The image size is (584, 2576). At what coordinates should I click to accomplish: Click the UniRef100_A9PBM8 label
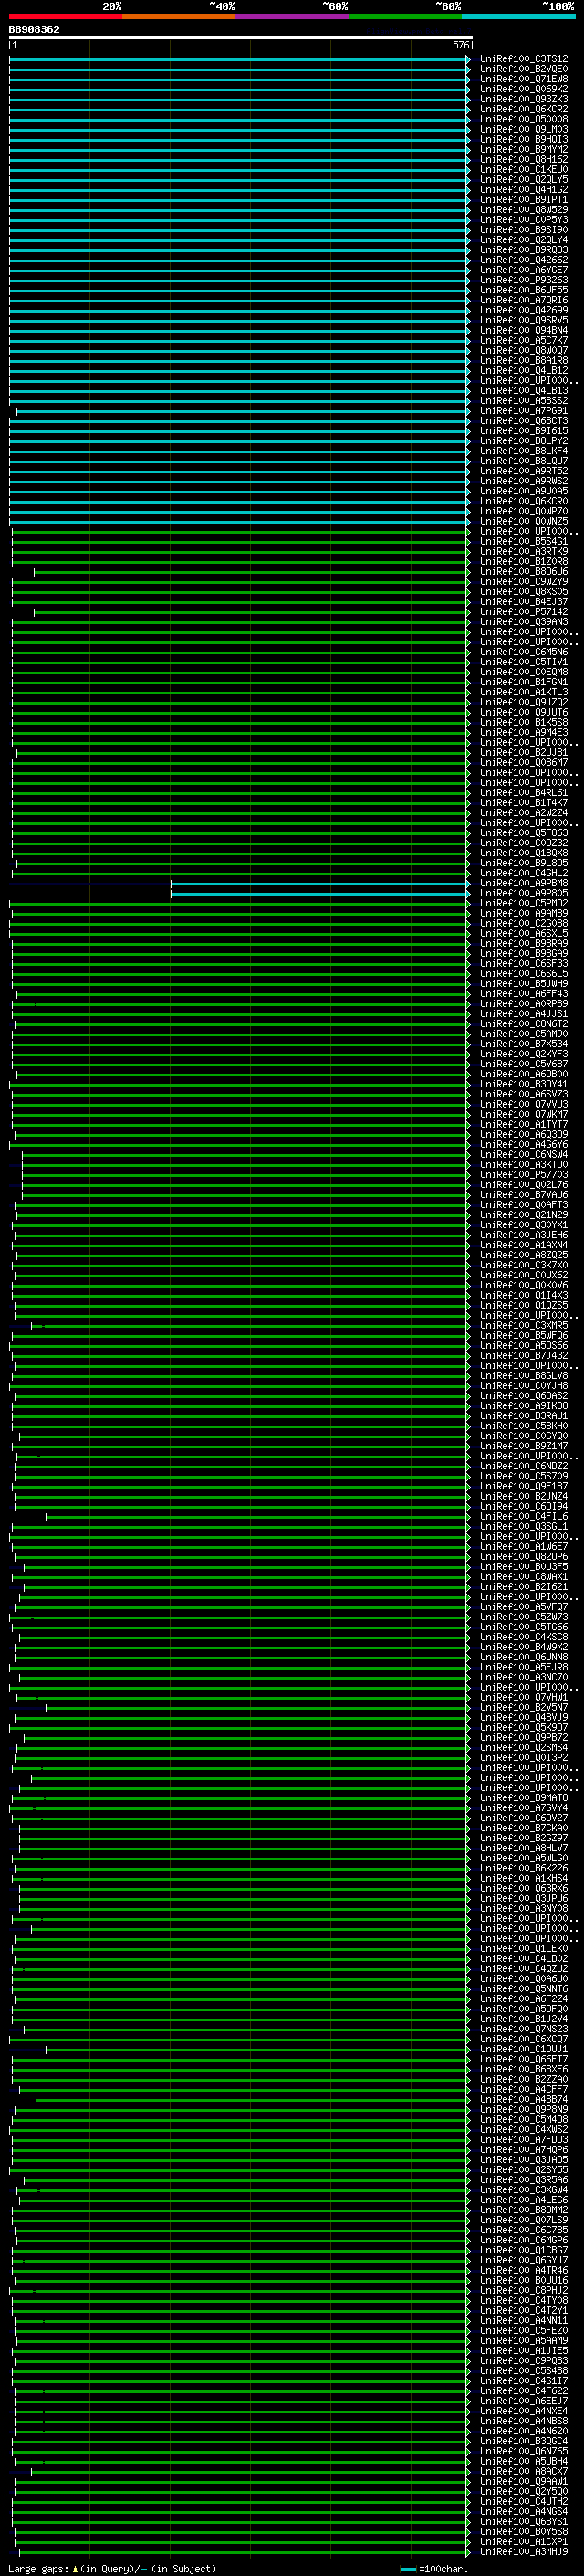point(523,884)
